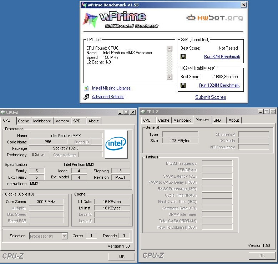Close the right CPU-Z window
Viewport: 278px width, 264px height.
tap(273, 112)
